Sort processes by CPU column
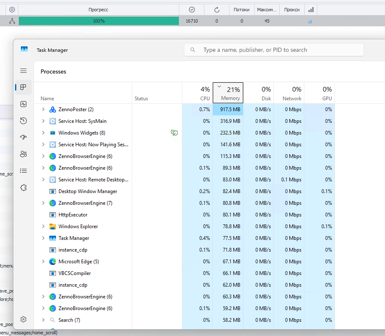Image resolution: width=385 pixels, height=336 pixels. (197, 93)
